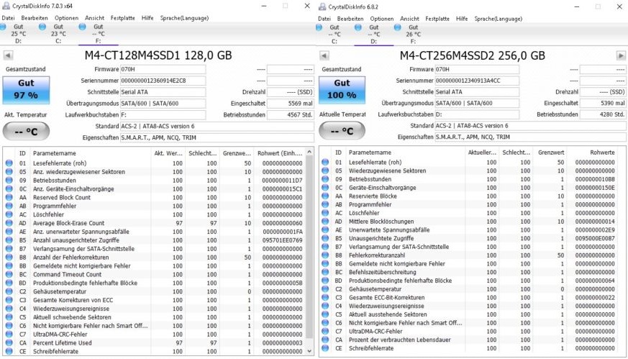
Task: Click Firmware field 070H in 7.0.3 window
Action: coord(163,69)
